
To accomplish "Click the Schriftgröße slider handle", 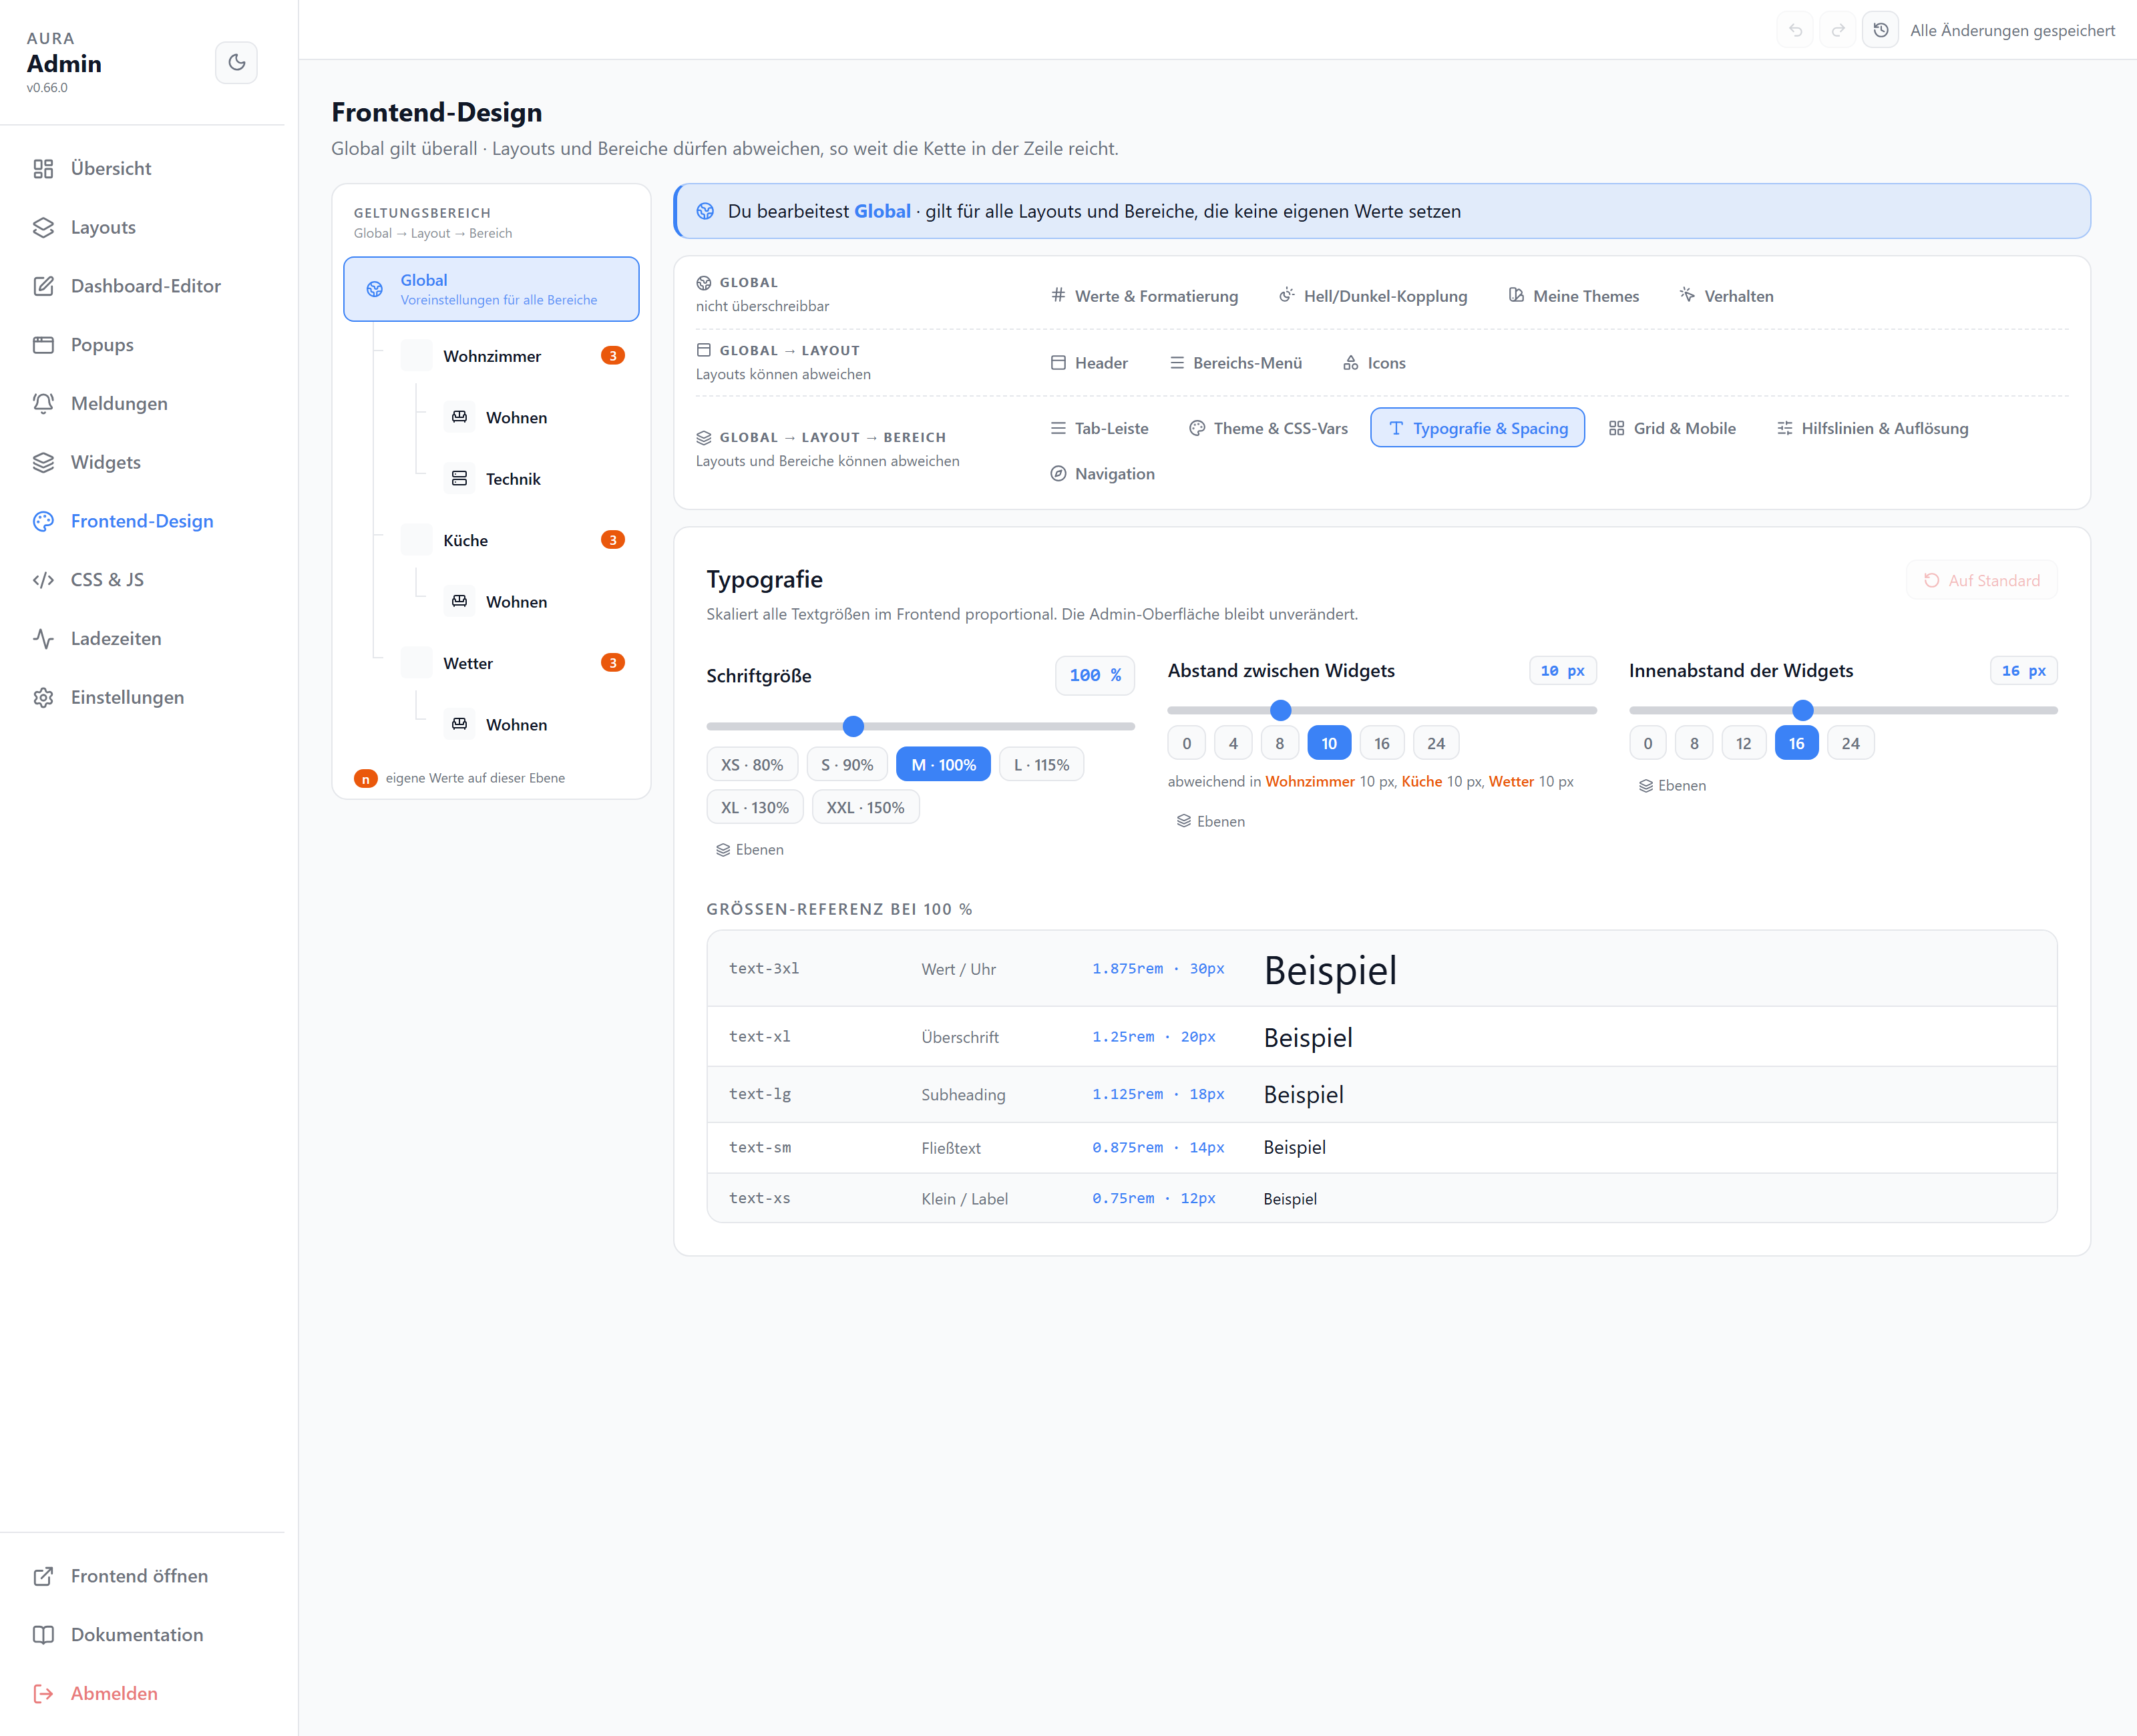I will (x=853, y=726).
